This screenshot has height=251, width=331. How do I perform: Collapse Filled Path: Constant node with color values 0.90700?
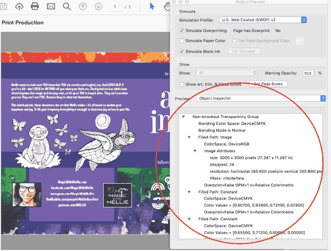pyautogui.click(x=189, y=192)
